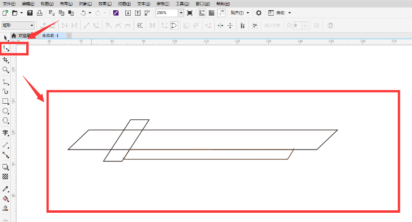Expand the 贴齐(T) snap dropdown
Screen dimensions: 412x222
pyautogui.click(x=248, y=13)
